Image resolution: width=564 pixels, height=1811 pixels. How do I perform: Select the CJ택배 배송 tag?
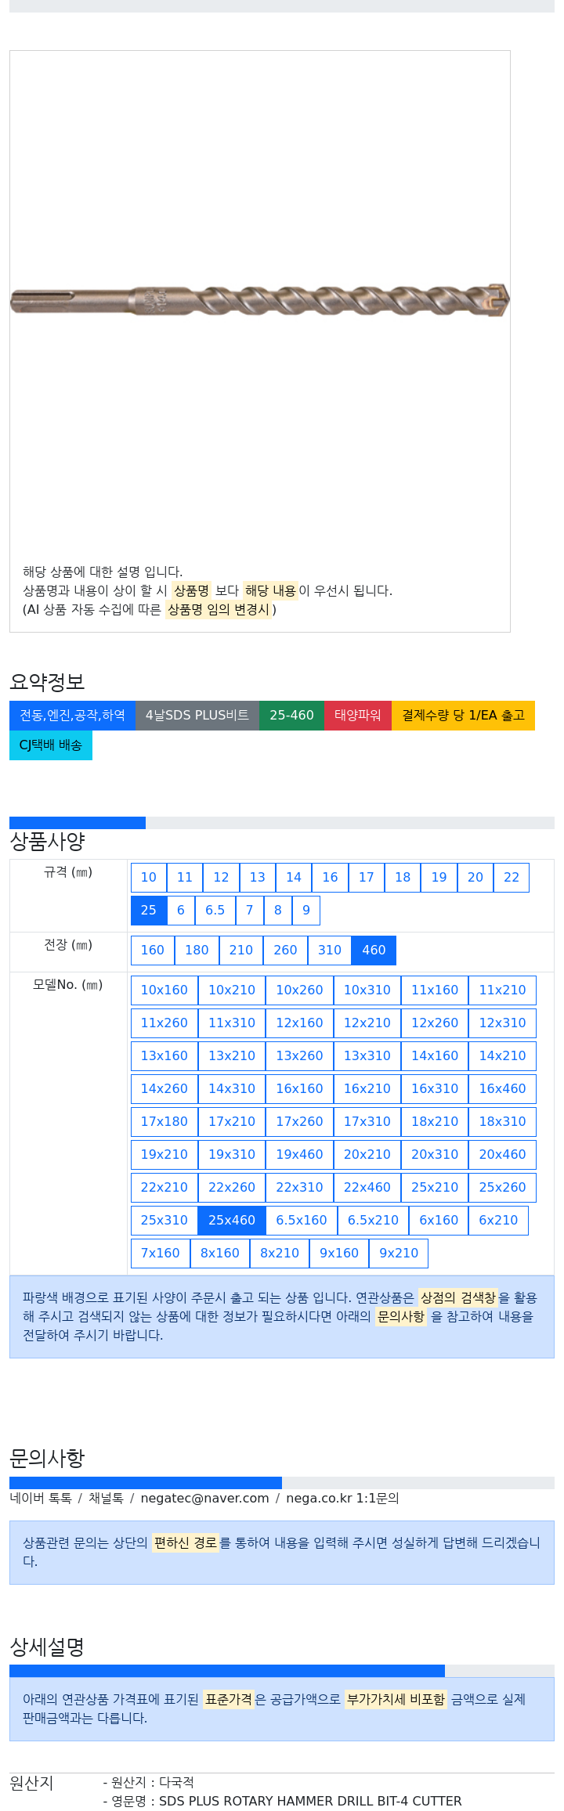pos(51,745)
